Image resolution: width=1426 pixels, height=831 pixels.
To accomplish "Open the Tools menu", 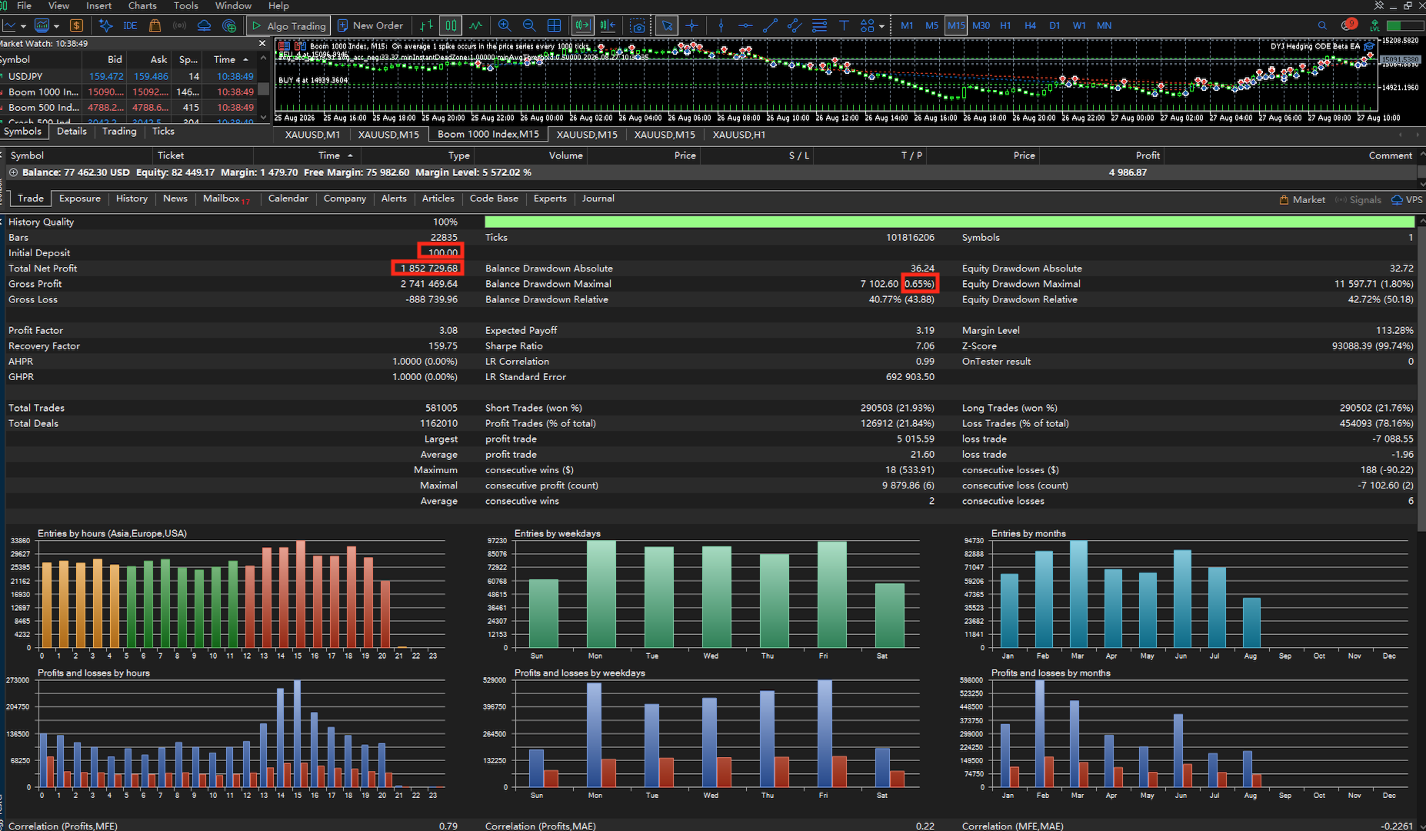I will (185, 5).
